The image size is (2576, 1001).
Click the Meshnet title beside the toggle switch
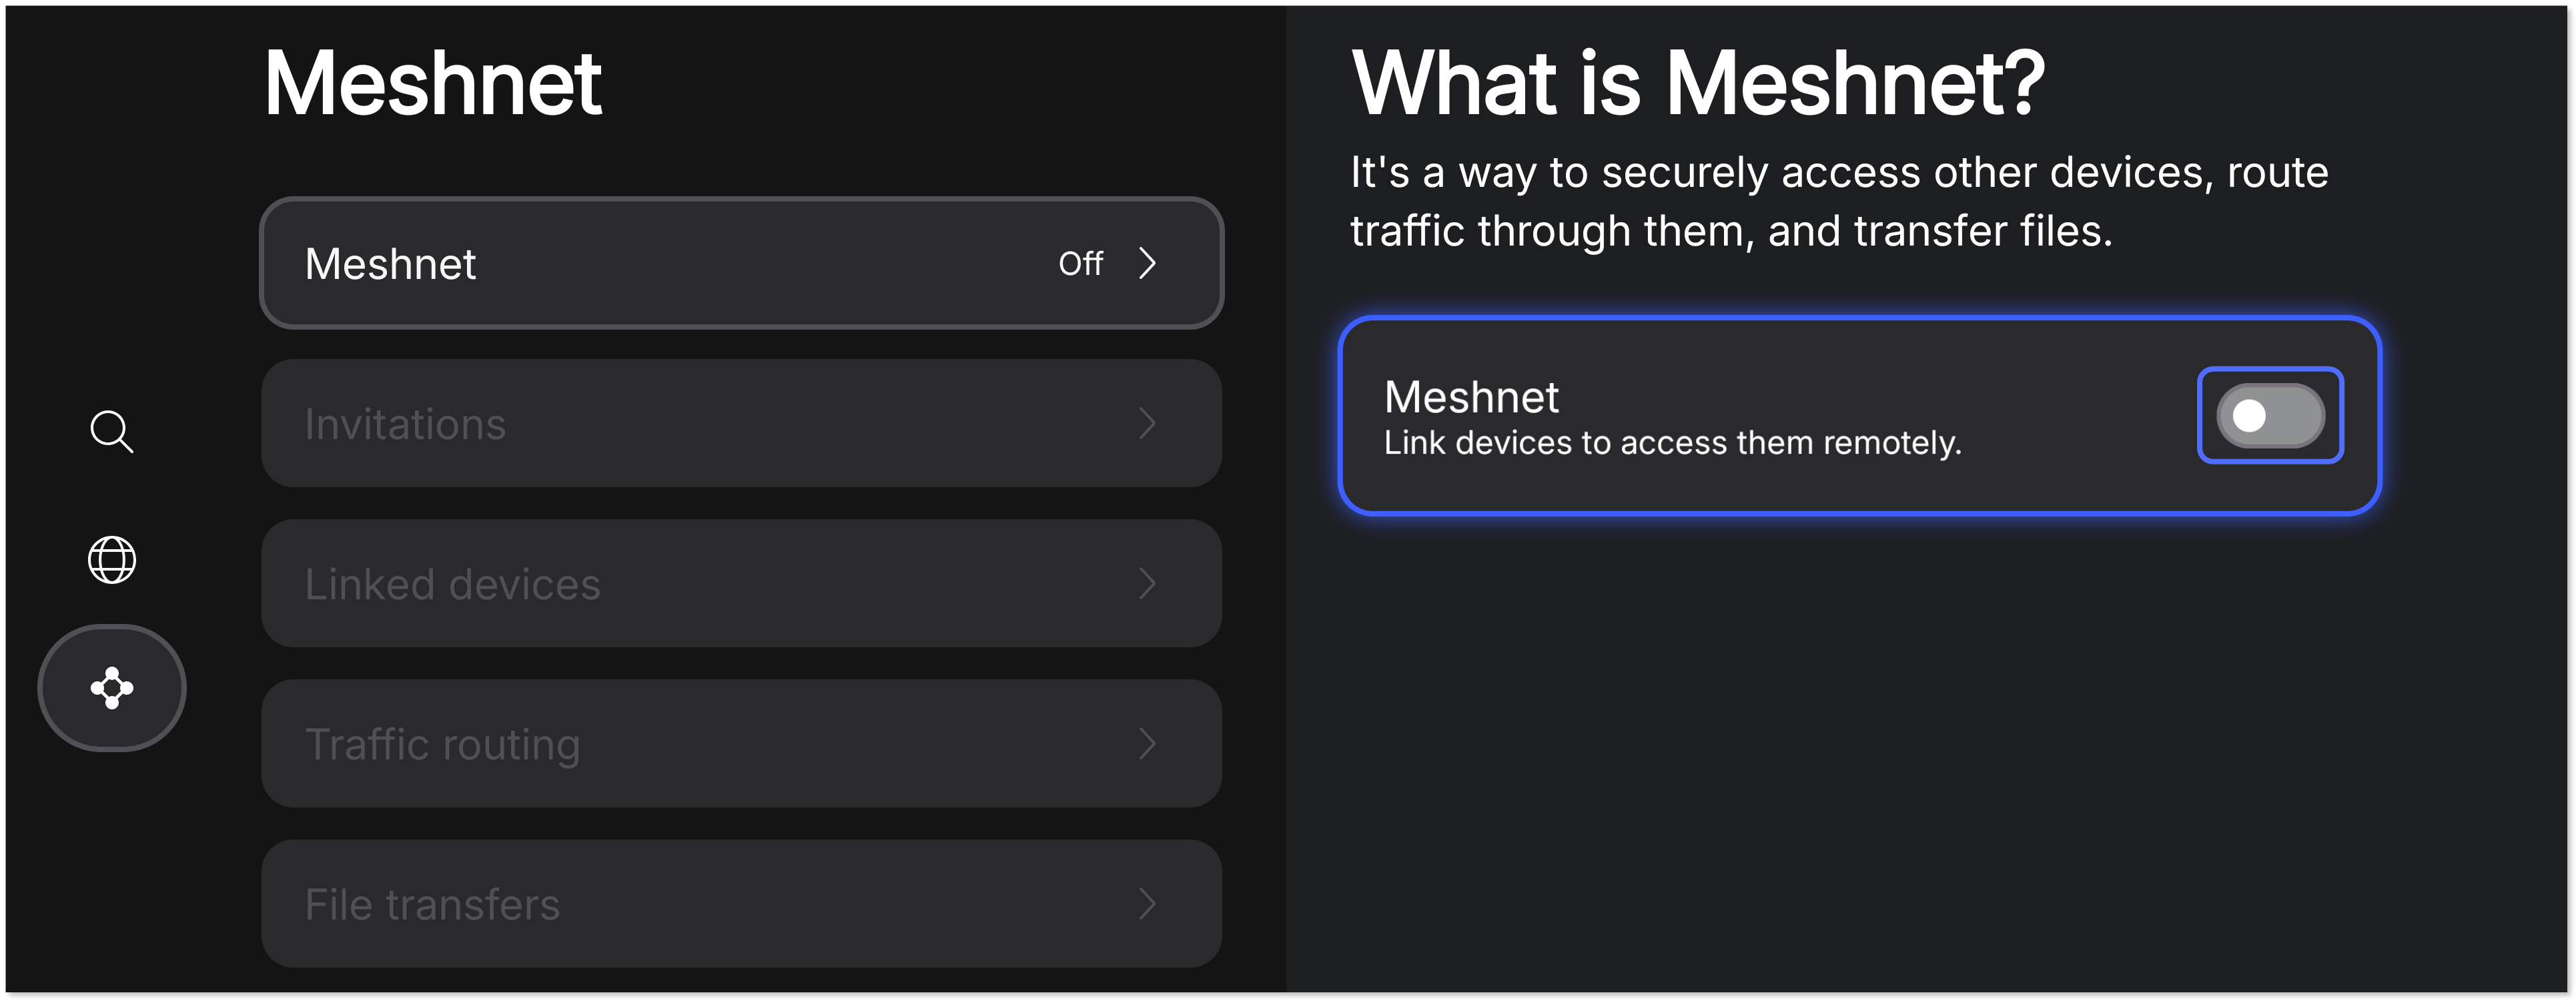pos(1471,397)
